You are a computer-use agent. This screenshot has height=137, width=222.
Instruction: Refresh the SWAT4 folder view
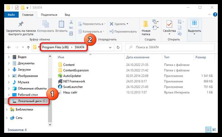118,47
